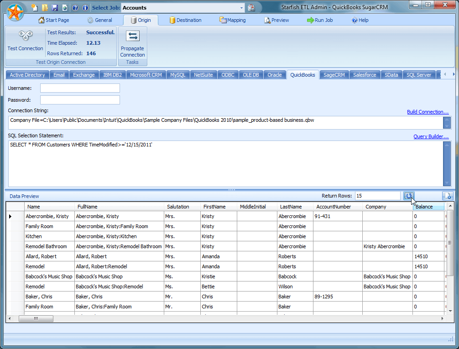
Task: Open the Build Connection link
Action: (x=428, y=112)
